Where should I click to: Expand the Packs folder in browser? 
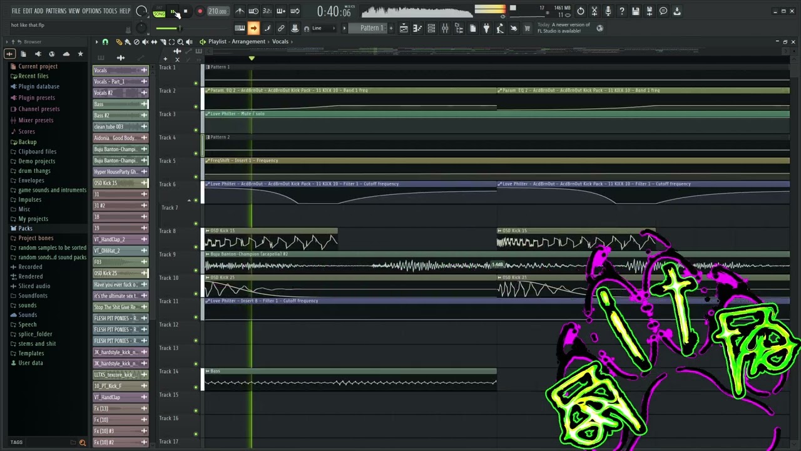tap(25, 229)
